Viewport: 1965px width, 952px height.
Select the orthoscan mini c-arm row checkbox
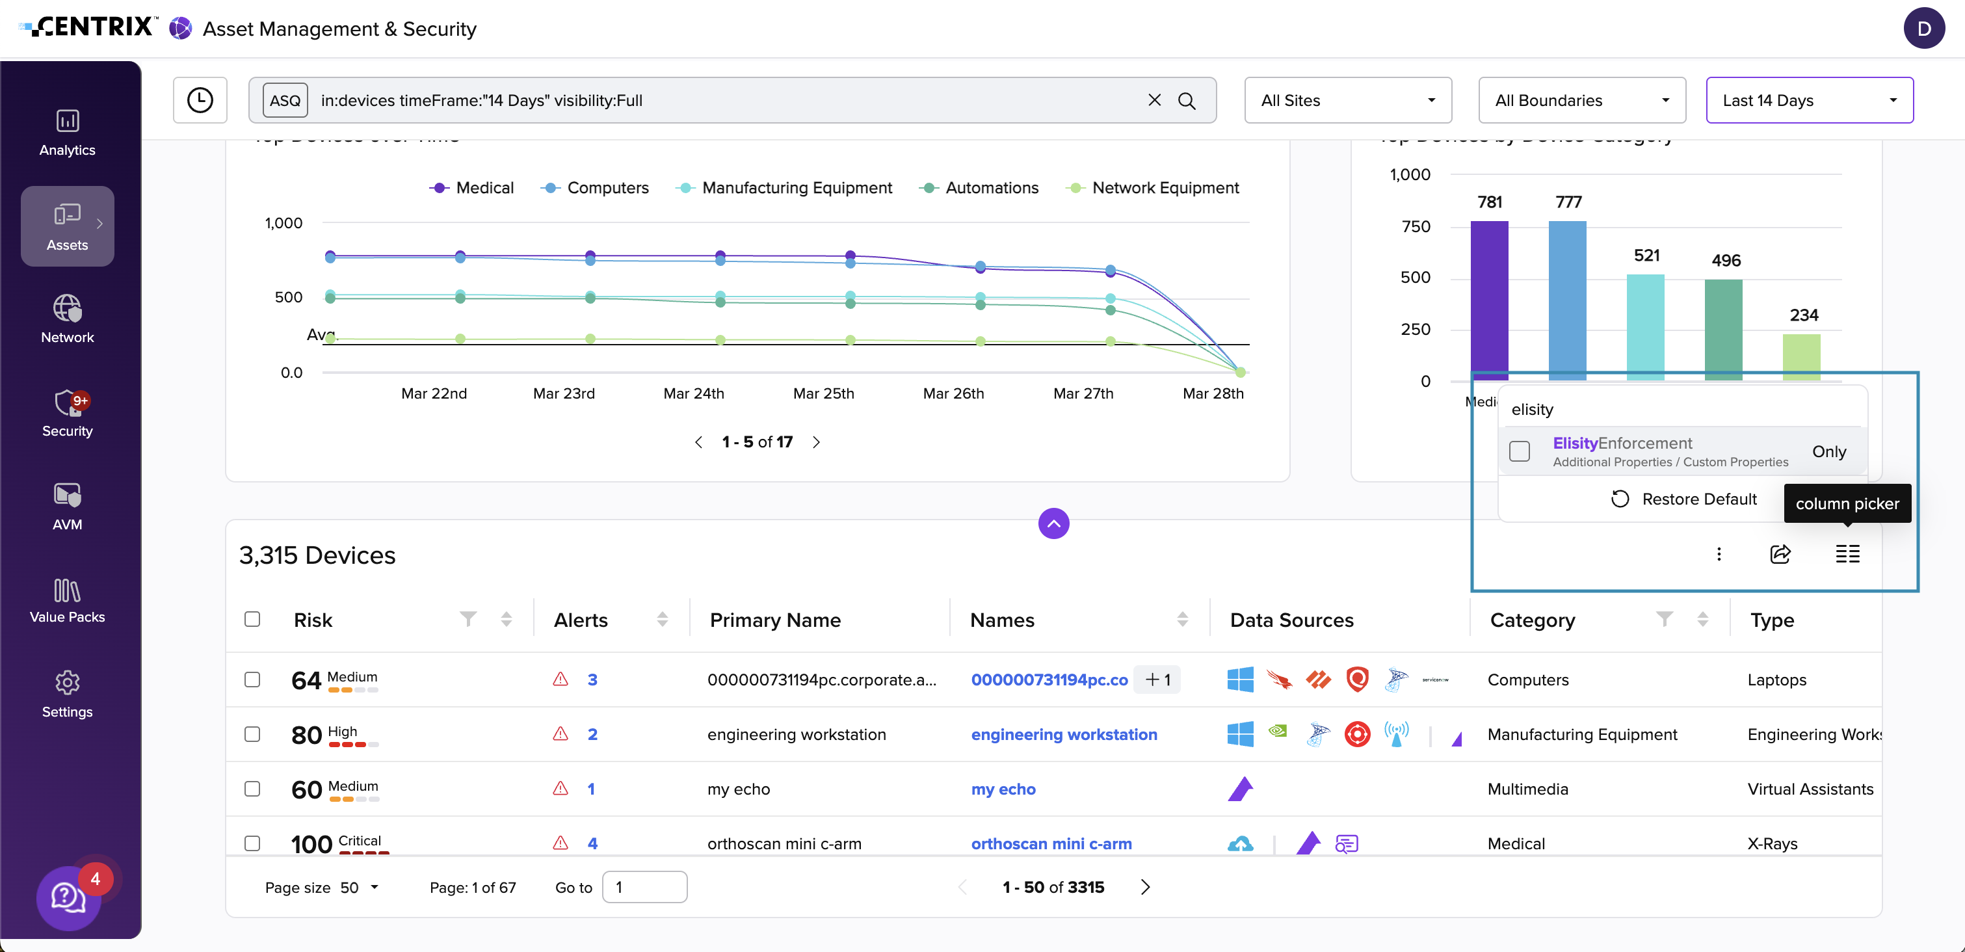point(252,843)
